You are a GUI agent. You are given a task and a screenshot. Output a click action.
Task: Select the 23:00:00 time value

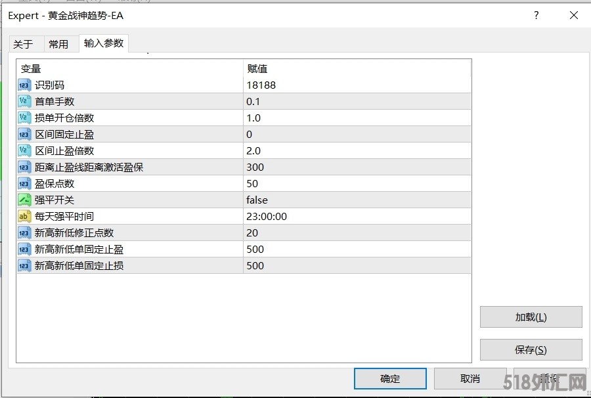click(x=266, y=216)
